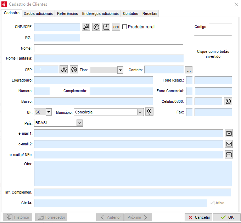Click the envelope icon for e-mail 1
This screenshot has width=241, height=223.
tap(229, 133)
